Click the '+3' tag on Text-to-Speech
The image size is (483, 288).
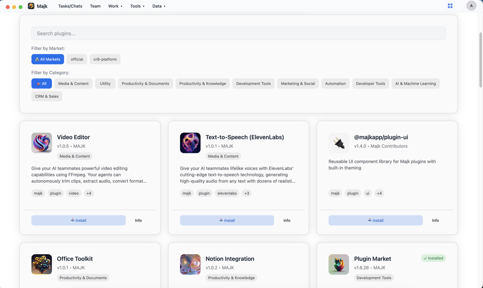pos(247,193)
